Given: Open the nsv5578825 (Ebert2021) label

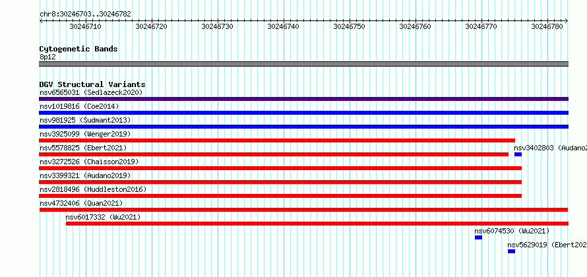Looking at the screenshot, I should [83, 148].
